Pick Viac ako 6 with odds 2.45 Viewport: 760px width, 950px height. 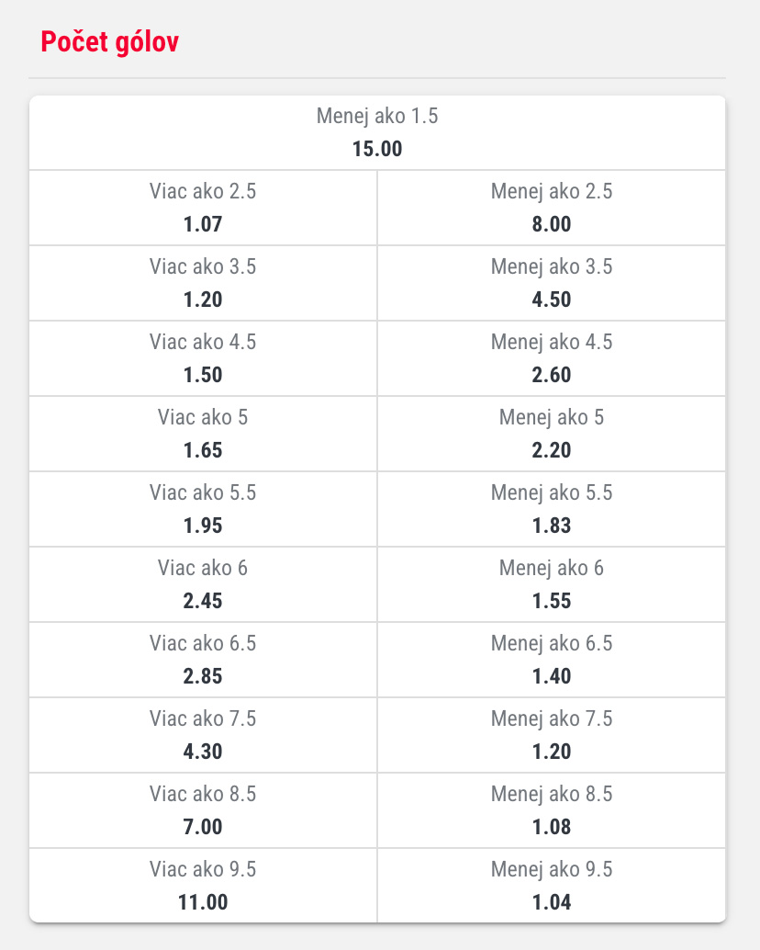tap(203, 584)
